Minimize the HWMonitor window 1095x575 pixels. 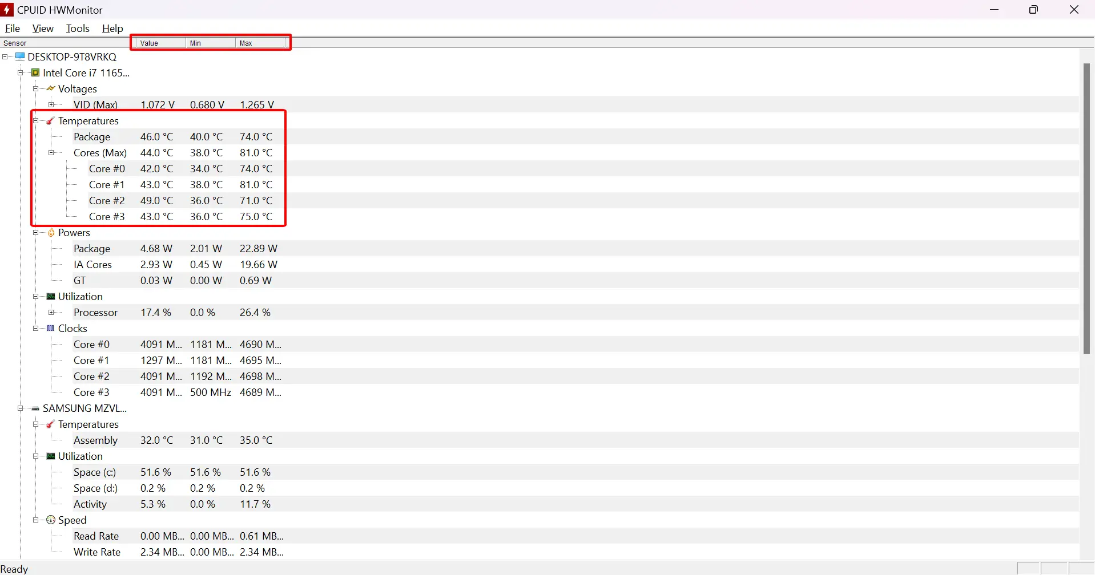tap(995, 10)
